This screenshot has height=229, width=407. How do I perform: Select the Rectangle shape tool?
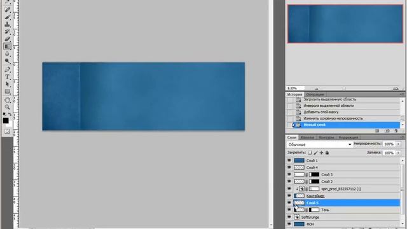7,92
